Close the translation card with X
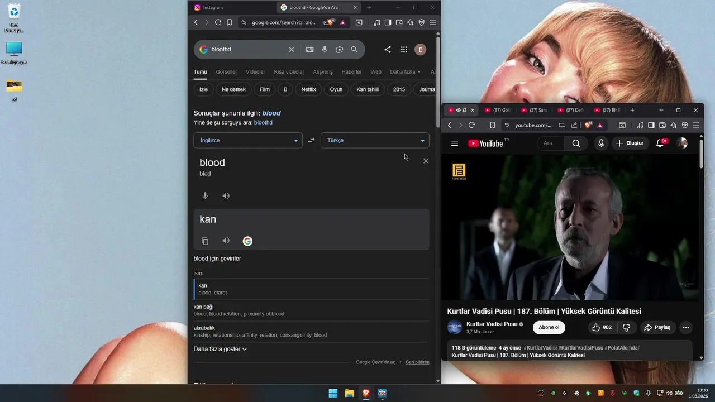 click(x=426, y=161)
